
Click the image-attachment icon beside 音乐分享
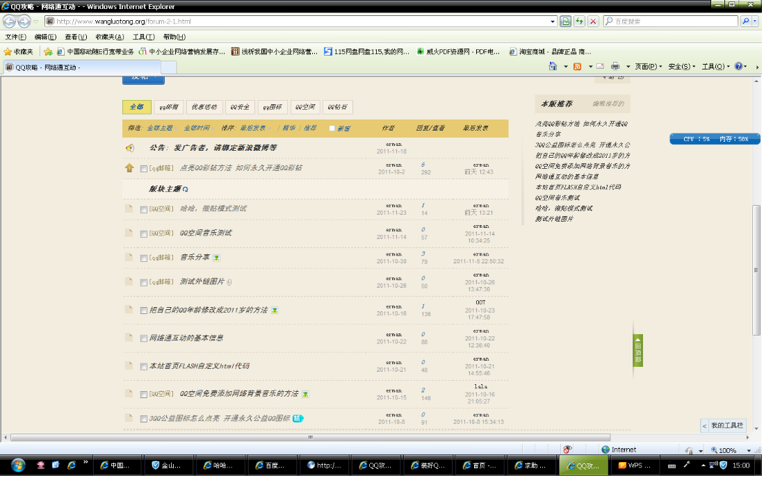tap(216, 258)
